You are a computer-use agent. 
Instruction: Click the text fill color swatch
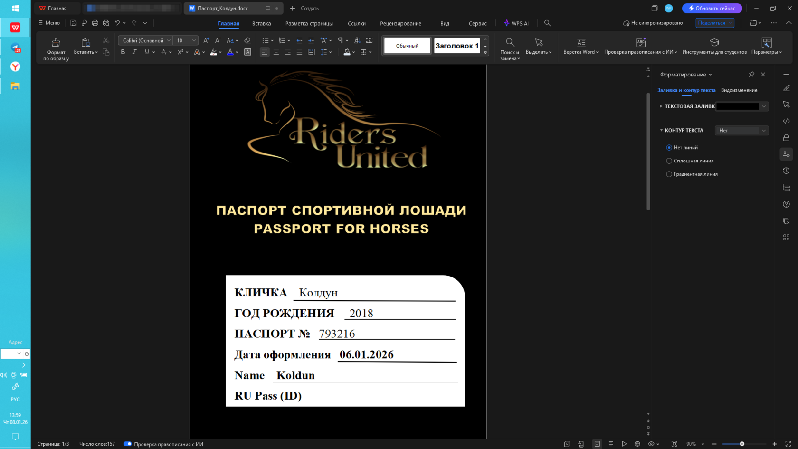738,106
